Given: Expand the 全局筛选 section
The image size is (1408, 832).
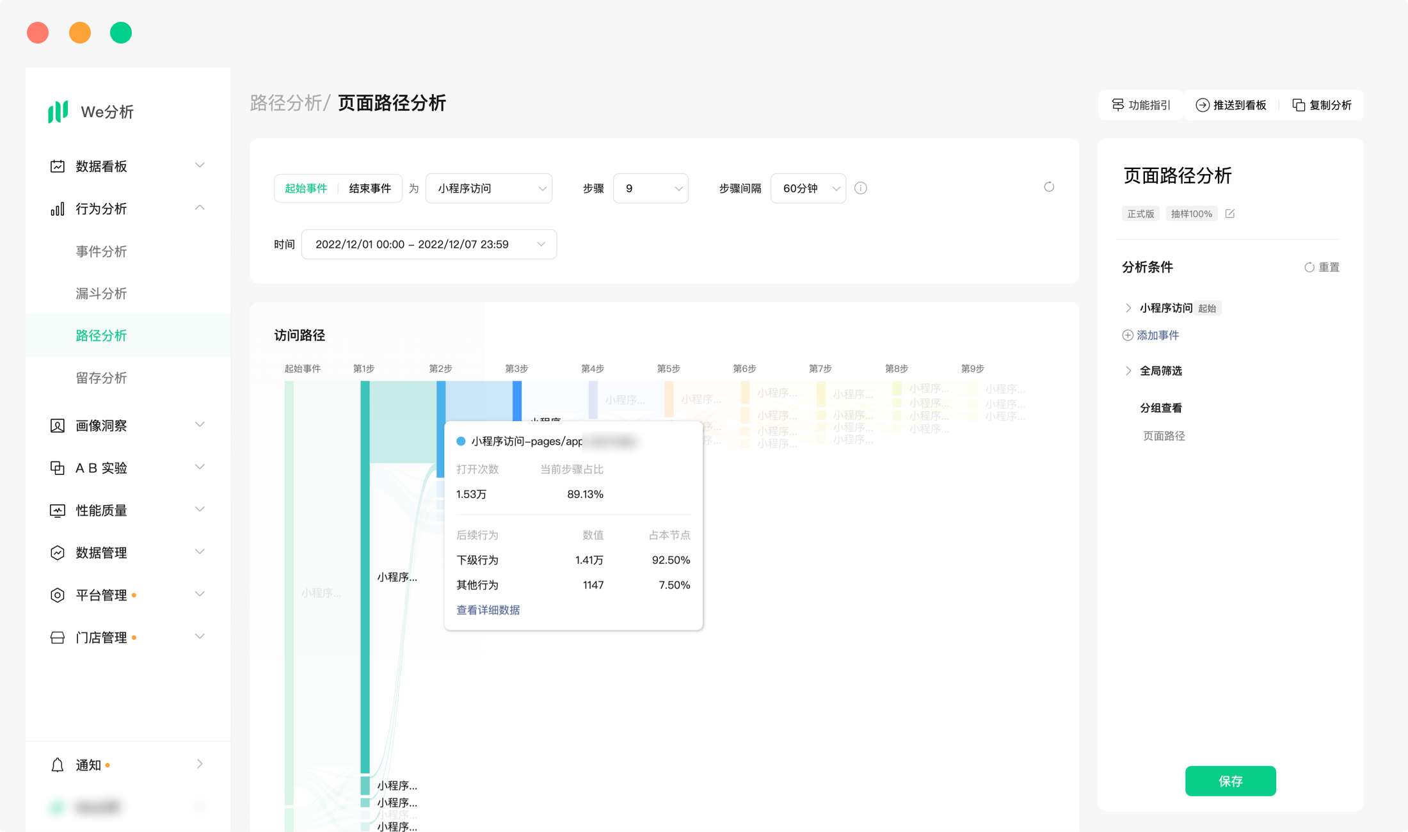Looking at the screenshot, I should coord(1128,371).
